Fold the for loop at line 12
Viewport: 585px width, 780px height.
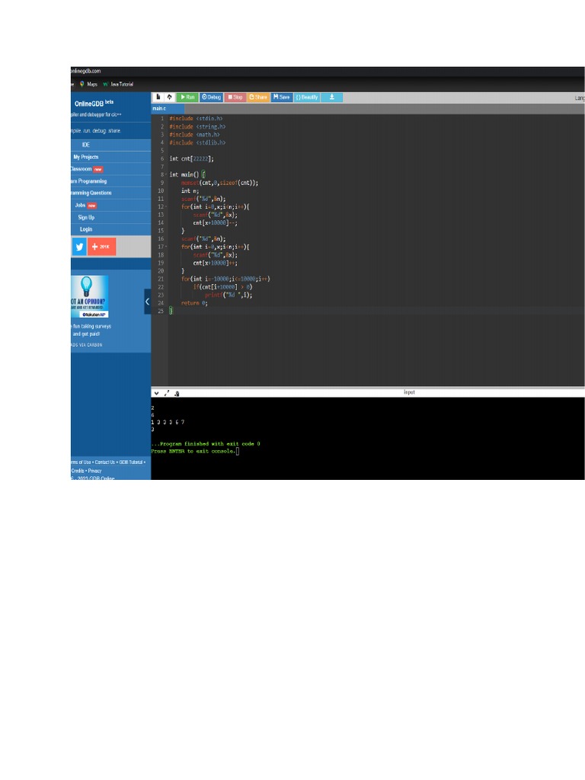click(166, 207)
